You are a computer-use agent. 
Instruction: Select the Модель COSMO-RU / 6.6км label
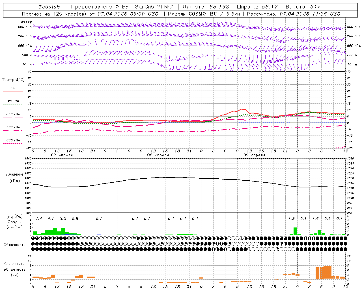pyautogui.click(x=204, y=14)
